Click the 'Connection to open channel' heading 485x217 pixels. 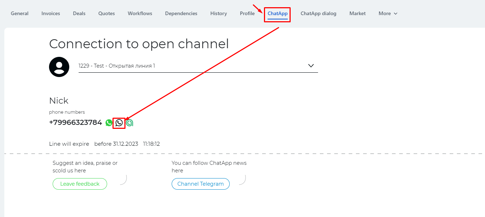point(139,44)
